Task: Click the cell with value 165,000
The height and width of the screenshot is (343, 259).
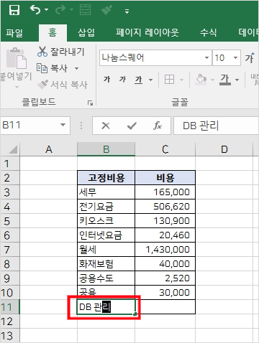Action: coord(165,192)
